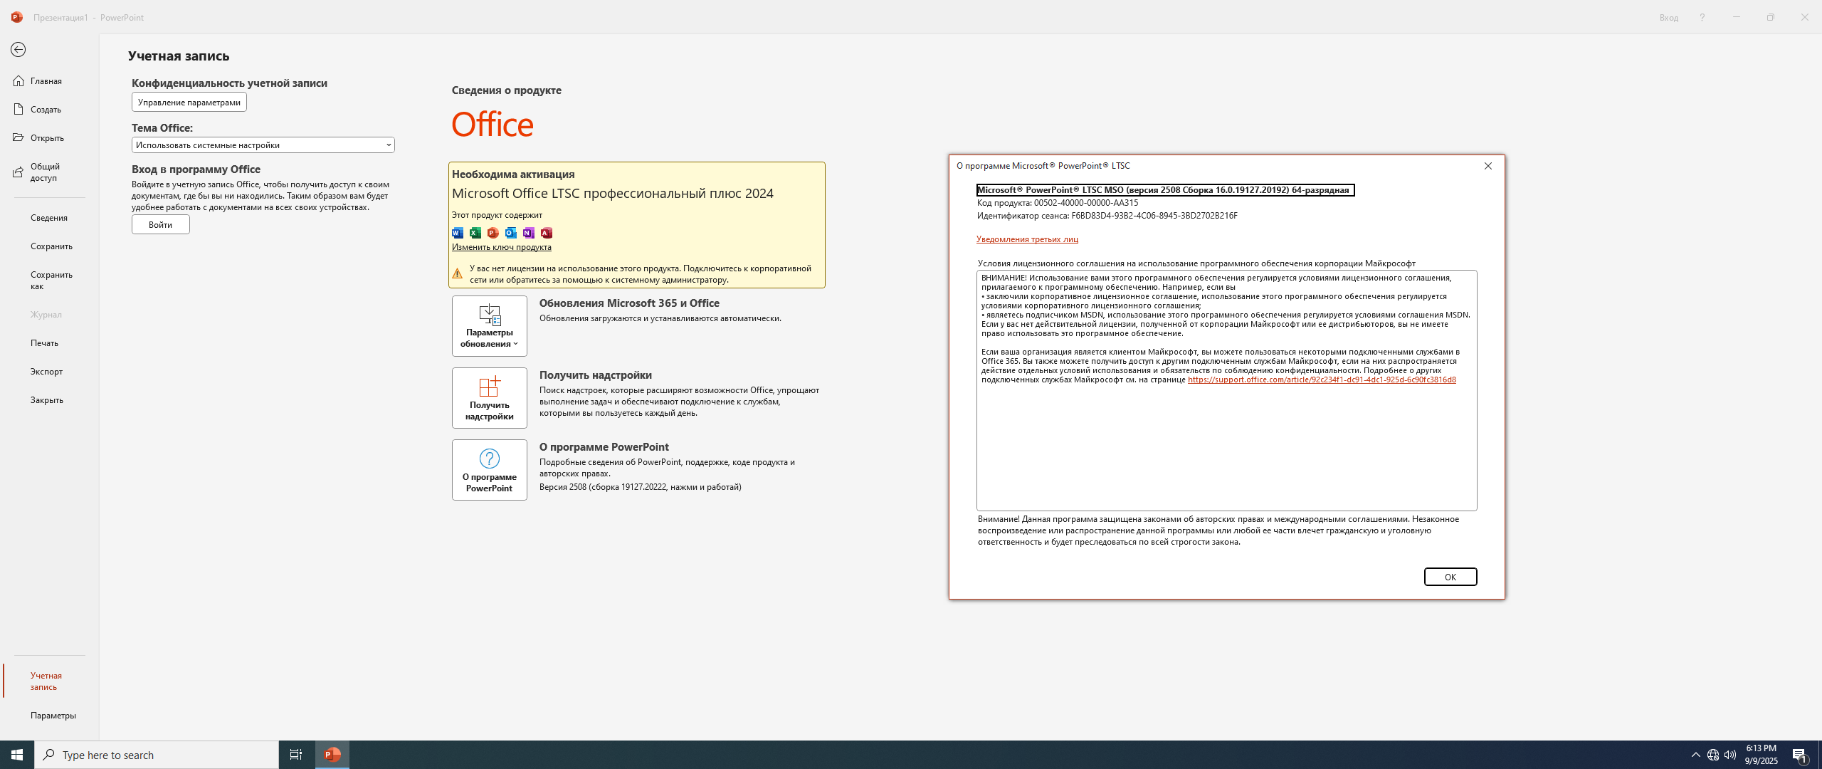Screen dimensions: 1822x769
Task: Open the Создать new presentation page
Action: [x=49, y=110]
